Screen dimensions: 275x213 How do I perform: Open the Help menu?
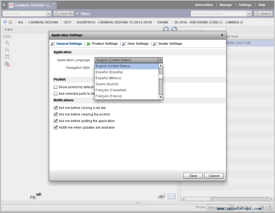[262, 5]
